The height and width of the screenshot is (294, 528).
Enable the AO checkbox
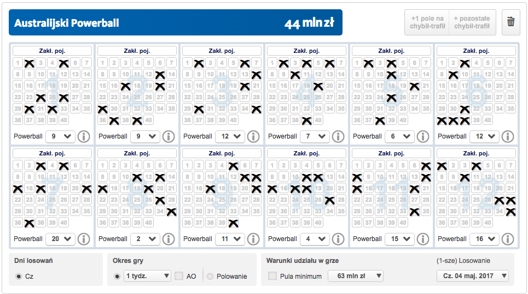[179, 277]
